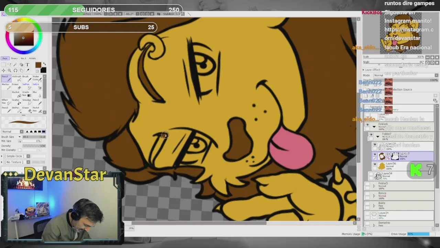Toggle horizontal flip view in top toolbar
Image resolution: width=440 pixels, height=248 pixels.
click(x=158, y=14)
